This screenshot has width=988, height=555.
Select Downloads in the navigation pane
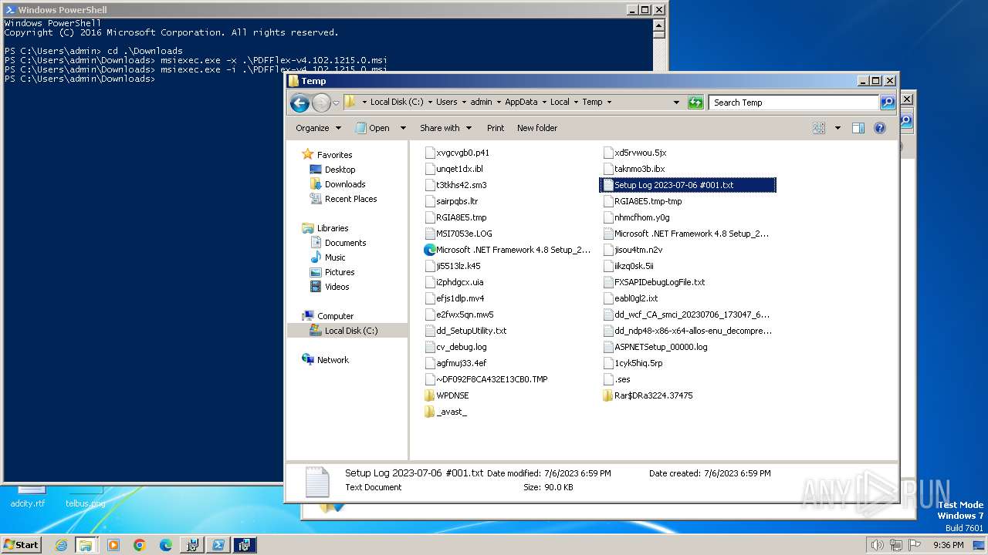click(345, 184)
